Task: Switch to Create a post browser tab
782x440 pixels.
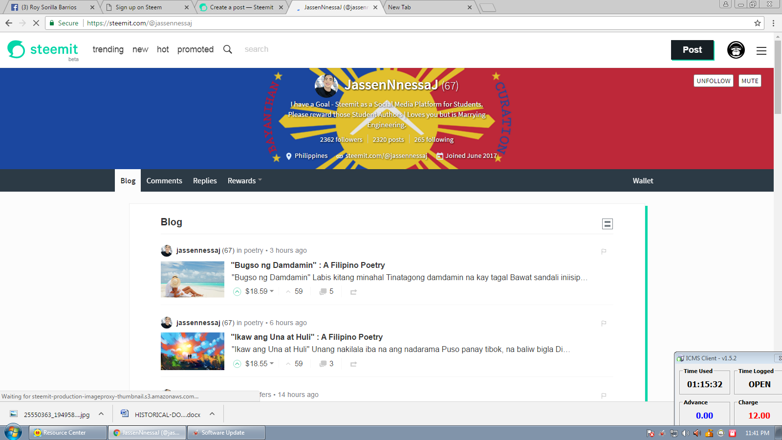Action: (x=242, y=7)
